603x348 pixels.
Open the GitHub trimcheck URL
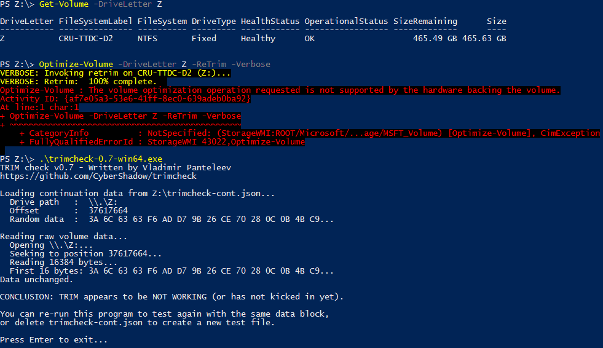coord(98,176)
